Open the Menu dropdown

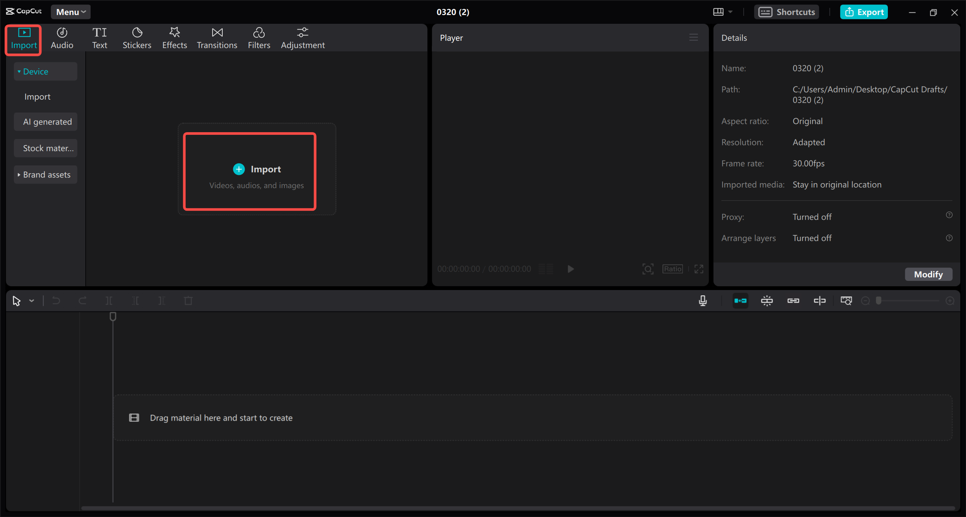[71, 12]
